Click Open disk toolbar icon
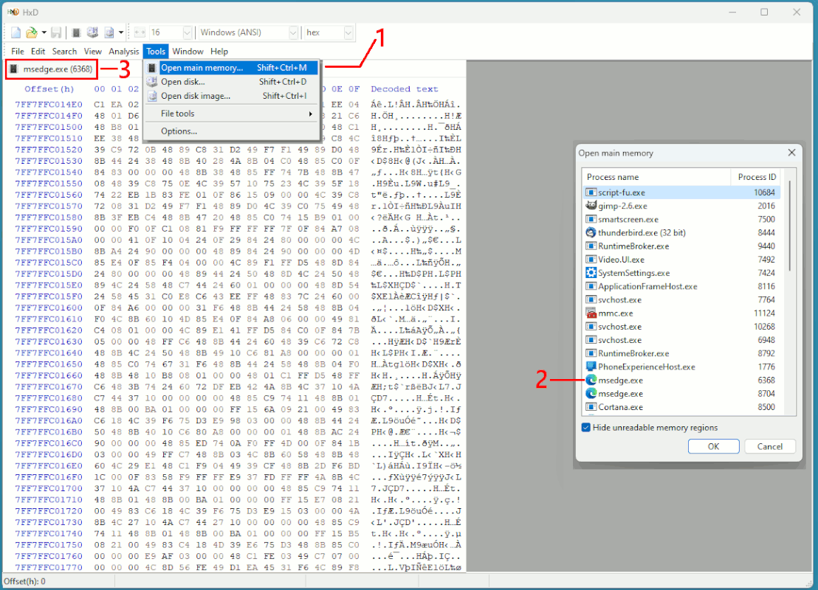Viewport: 818px width, 590px height. point(92,32)
